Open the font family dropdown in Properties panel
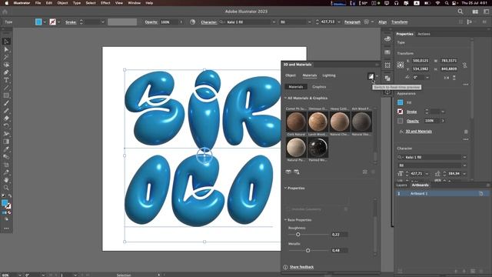 click(464, 157)
